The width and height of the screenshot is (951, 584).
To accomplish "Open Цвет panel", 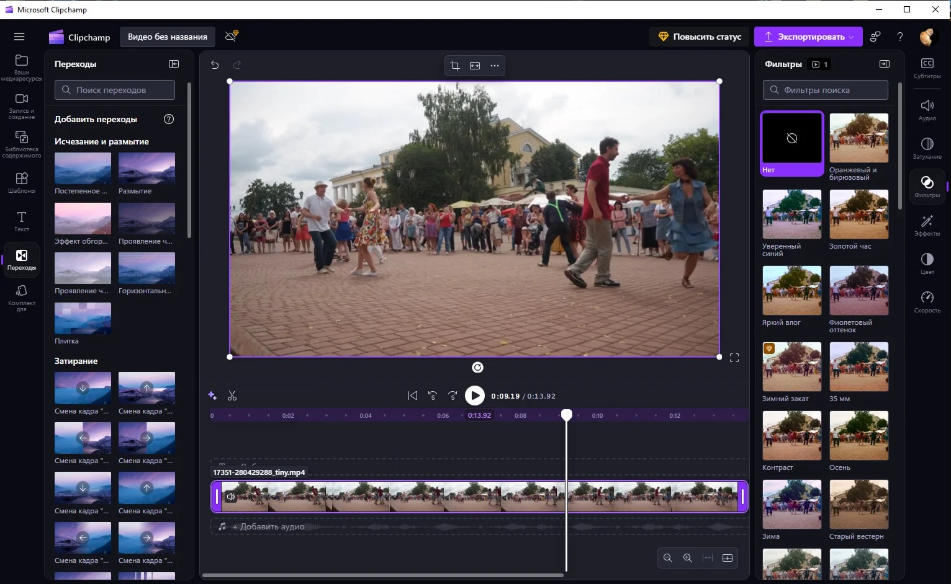I will 927,263.
